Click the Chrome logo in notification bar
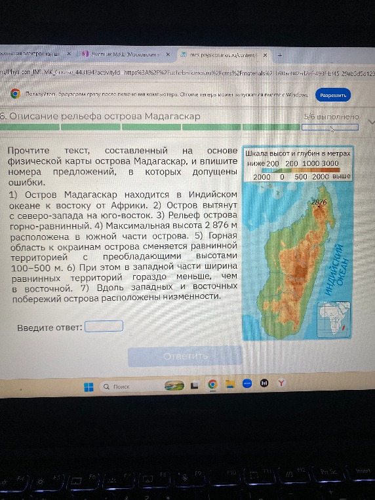This screenshot has height=500, width=375. coord(15,94)
